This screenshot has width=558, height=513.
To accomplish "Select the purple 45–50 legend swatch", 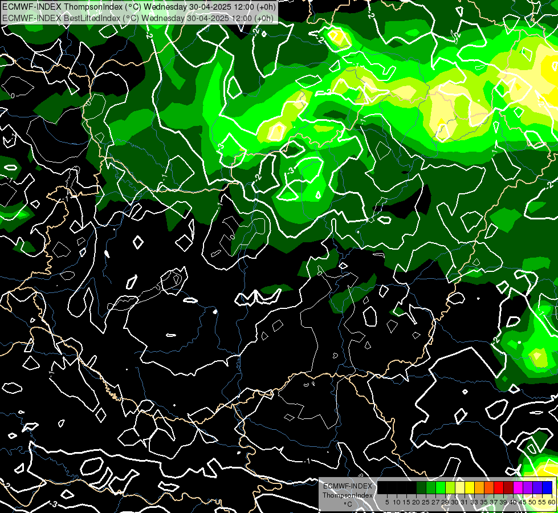I will (x=528, y=487).
